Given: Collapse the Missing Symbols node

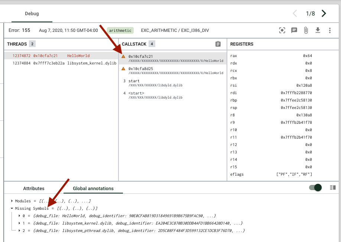Looking at the screenshot, I should pyautogui.click(x=12, y=209).
